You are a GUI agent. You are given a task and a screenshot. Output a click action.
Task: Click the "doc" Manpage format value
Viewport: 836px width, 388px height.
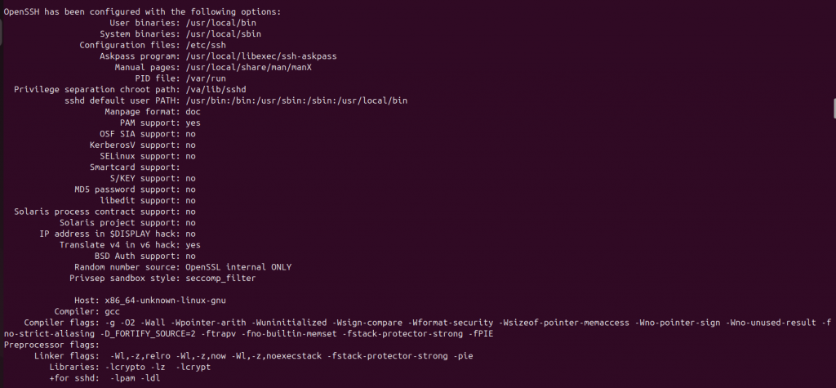[x=193, y=111]
